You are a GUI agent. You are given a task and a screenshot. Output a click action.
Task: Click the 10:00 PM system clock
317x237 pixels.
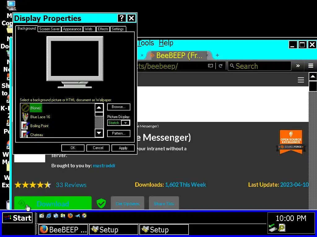tap(291, 218)
